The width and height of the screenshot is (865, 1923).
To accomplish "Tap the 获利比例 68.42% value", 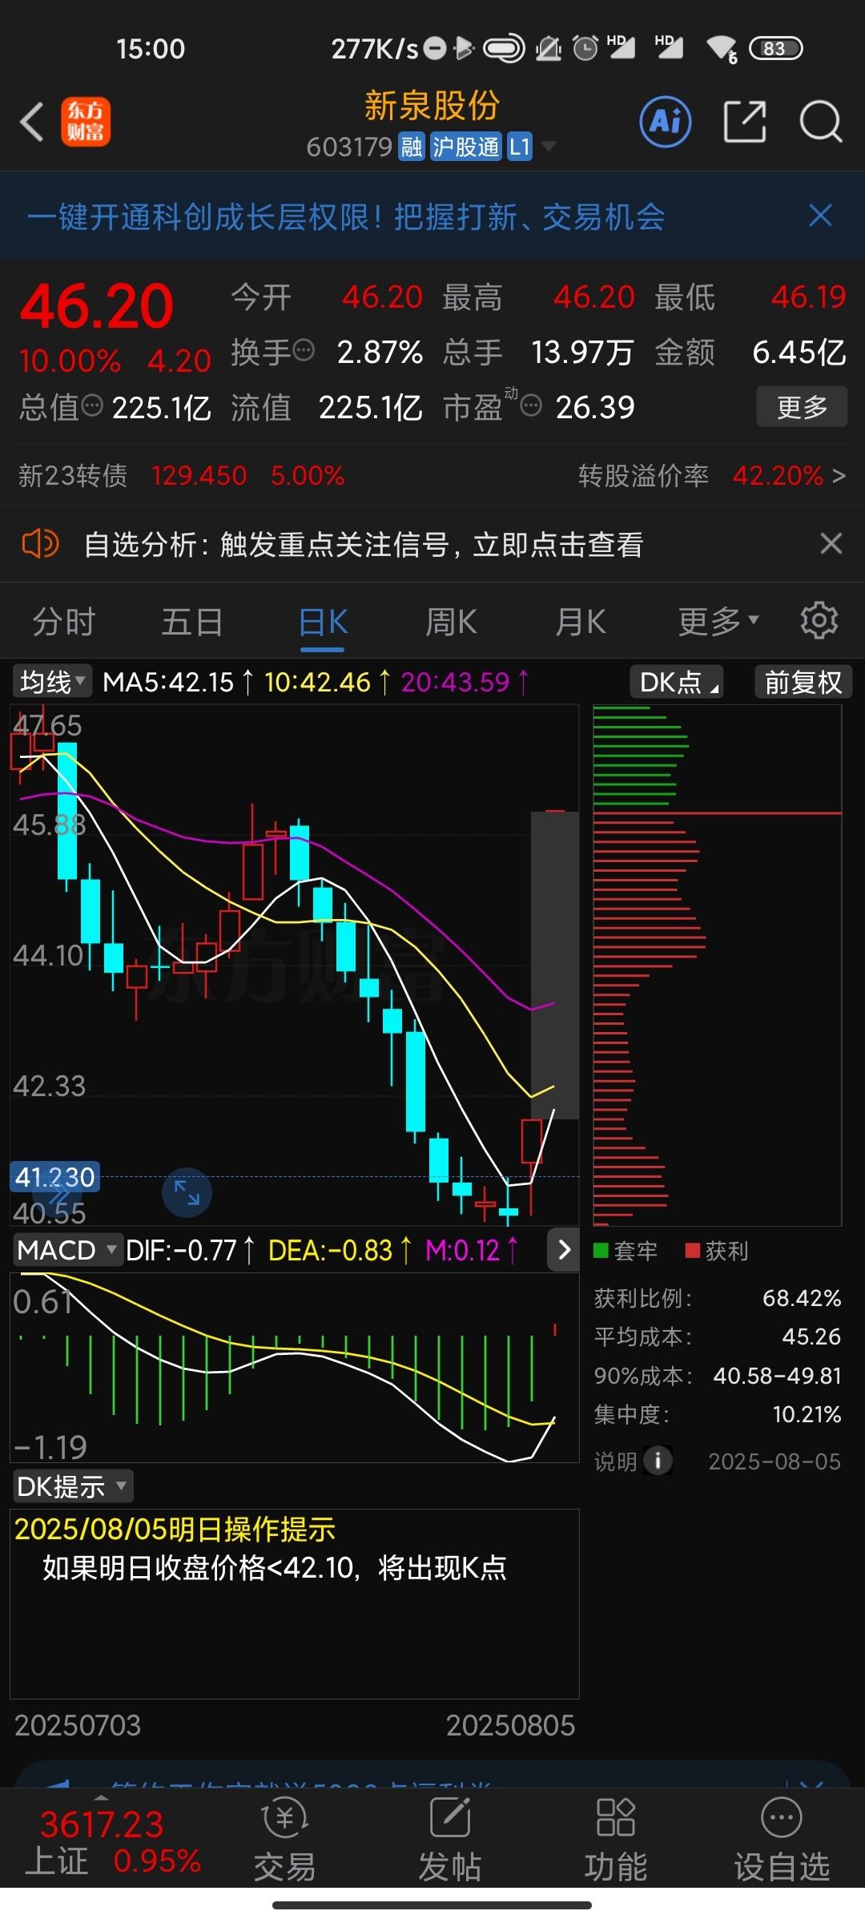I will coord(802,1298).
